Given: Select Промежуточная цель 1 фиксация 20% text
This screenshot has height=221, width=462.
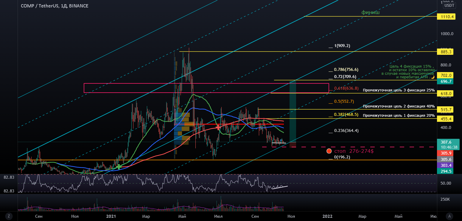Looking at the screenshot, I should [399, 115].
